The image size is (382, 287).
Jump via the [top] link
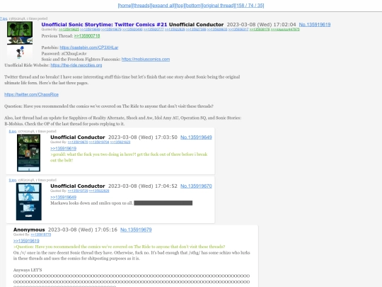[180, 6]
